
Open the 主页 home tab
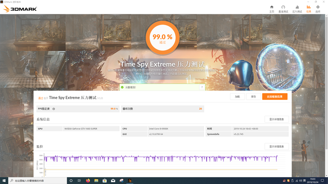271,9
